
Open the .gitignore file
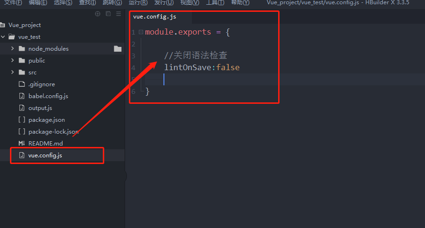point(42,84)
